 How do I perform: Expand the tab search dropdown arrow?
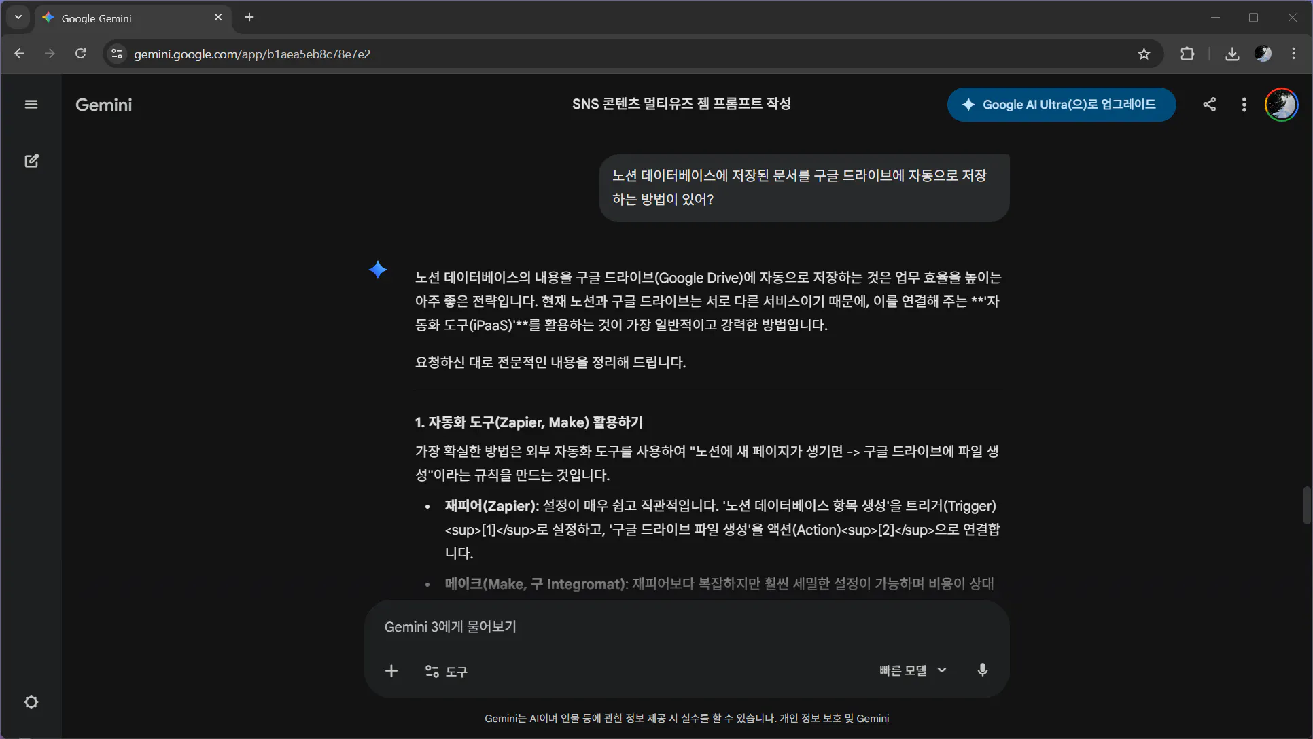[18, 18]
